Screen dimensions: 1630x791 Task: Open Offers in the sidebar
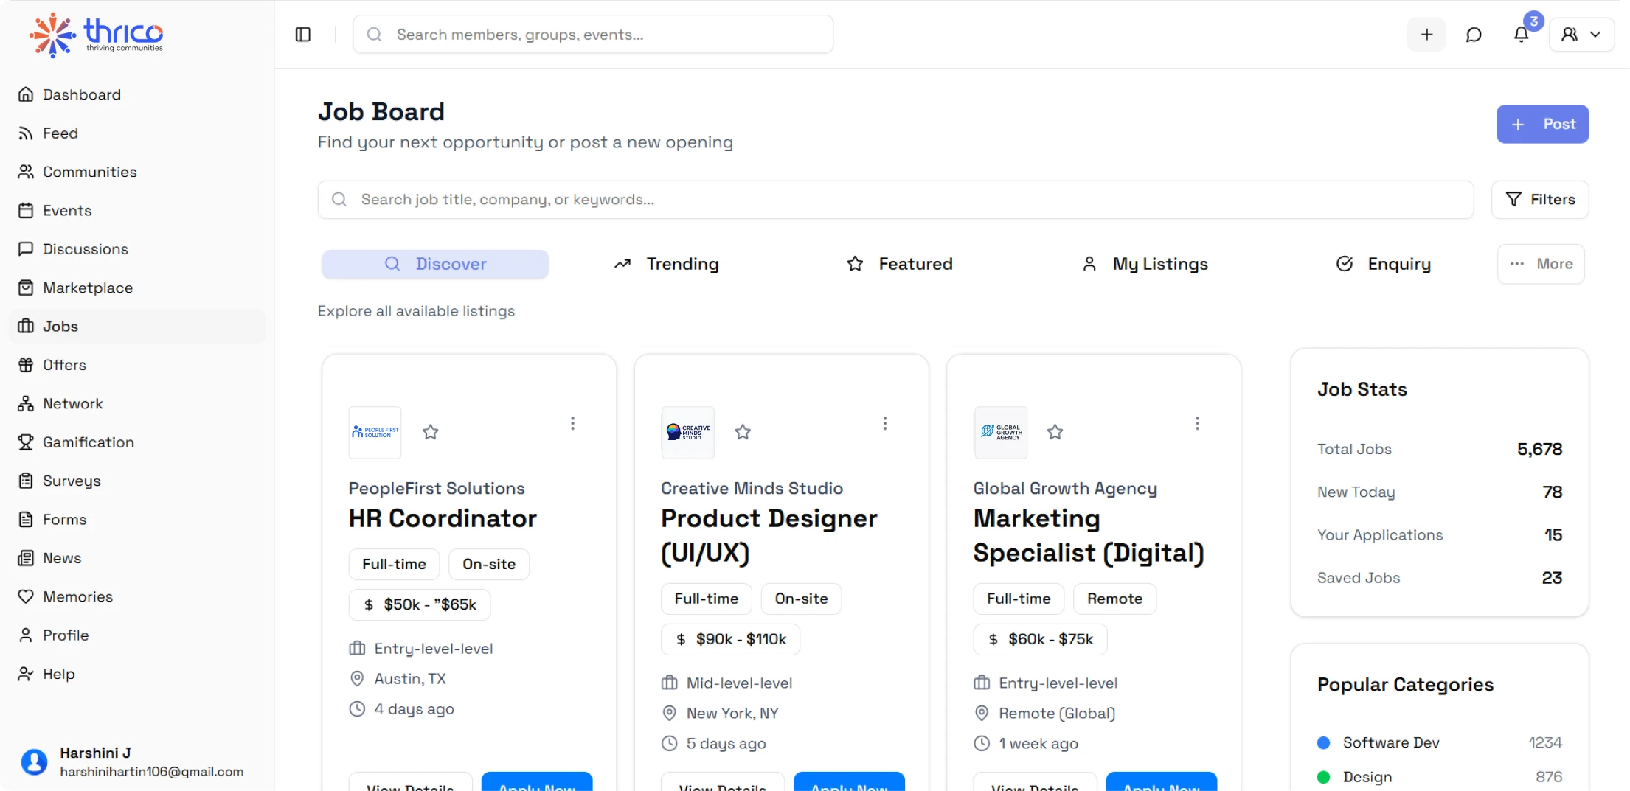point(137,365)
